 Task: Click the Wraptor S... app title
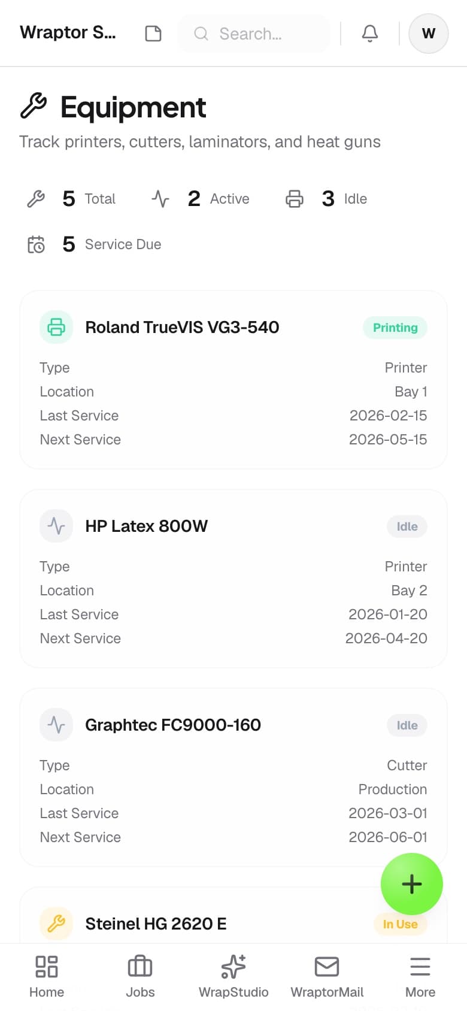click(68, 32)
